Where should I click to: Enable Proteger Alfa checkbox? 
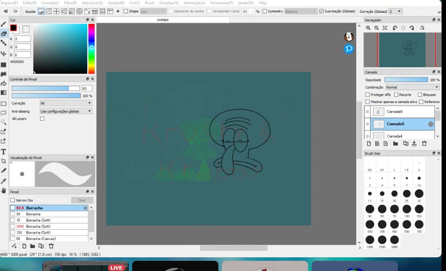(x=367, y=95)
